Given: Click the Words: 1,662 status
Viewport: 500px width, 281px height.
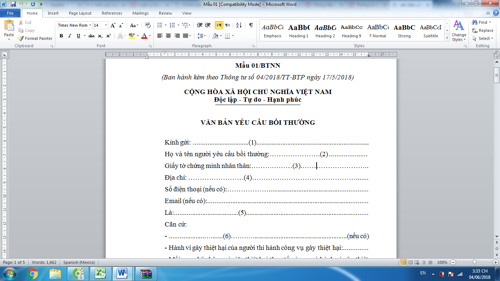Looking at the screenshot, I should [44, 262].
